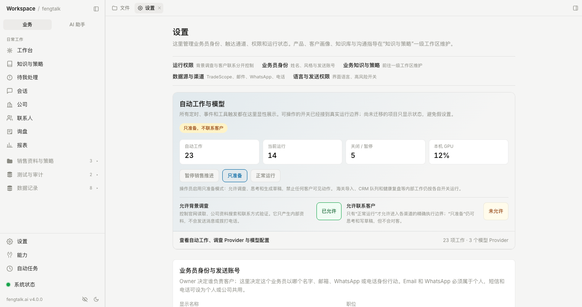Jump to 业务知识与策略 section link
Screen dimensions: 582x307
point(383,65)
